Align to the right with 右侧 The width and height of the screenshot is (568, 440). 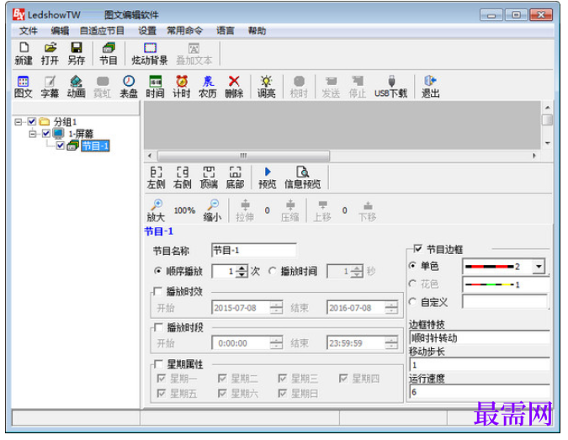coord(183,178)
